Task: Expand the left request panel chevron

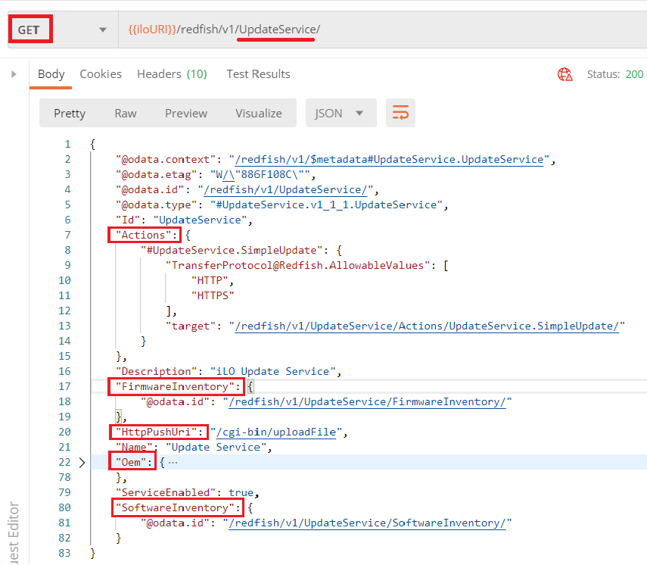Action: pos(14,74)
